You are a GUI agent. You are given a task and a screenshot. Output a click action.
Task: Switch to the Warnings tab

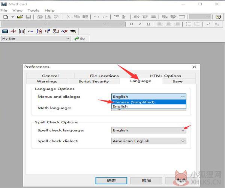(x=47, y=81)
